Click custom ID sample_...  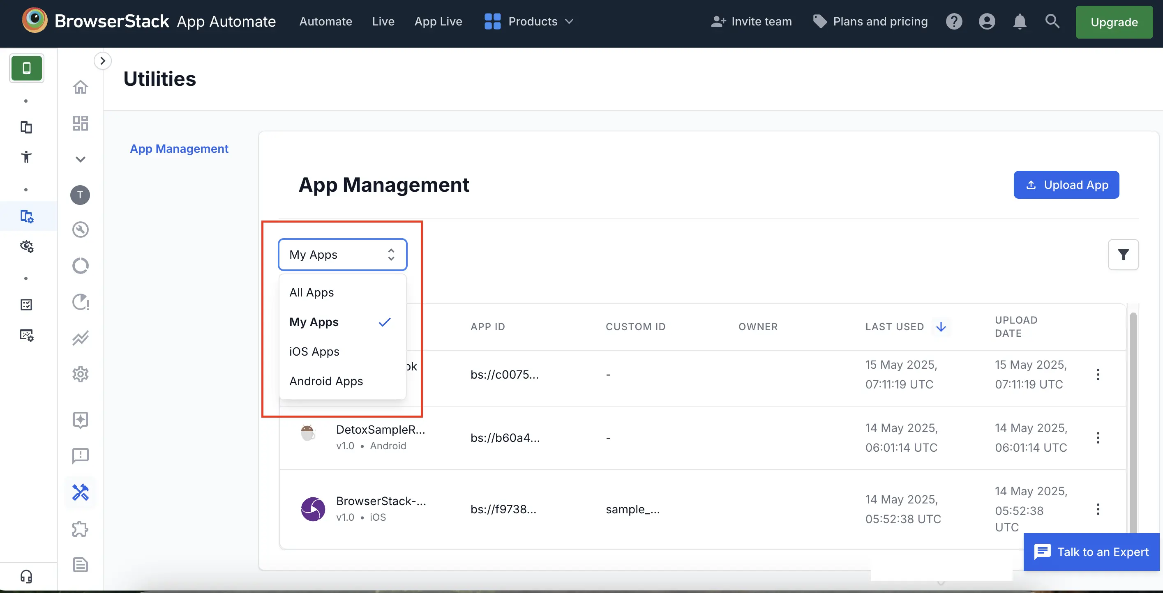pos(632,509)
